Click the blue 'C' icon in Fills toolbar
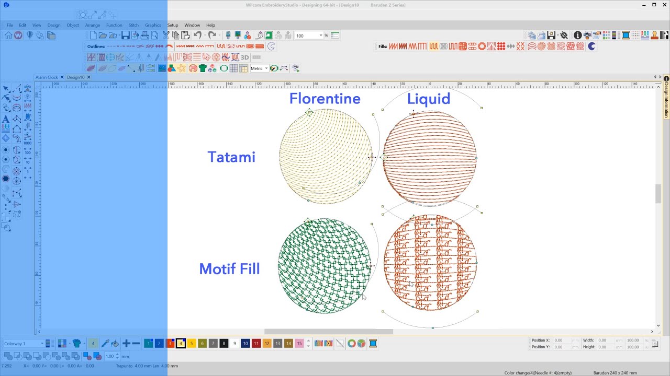Image resolution: width=670 pixels, height=376 pixels. coord(591,46)
